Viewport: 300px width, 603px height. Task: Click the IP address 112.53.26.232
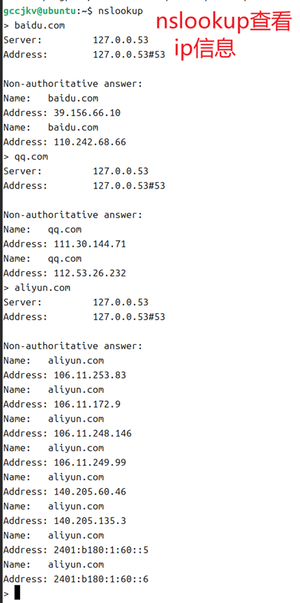pyautogui.click(x=90, y=273)
